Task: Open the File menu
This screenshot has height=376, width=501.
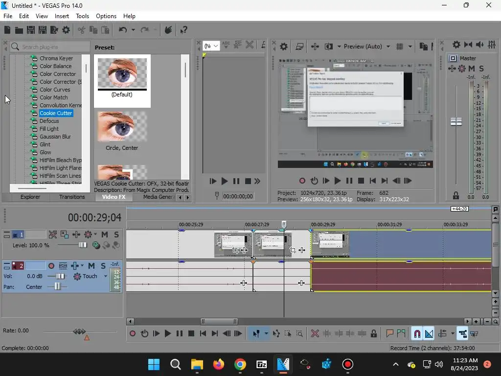Action: click(8, 16)
